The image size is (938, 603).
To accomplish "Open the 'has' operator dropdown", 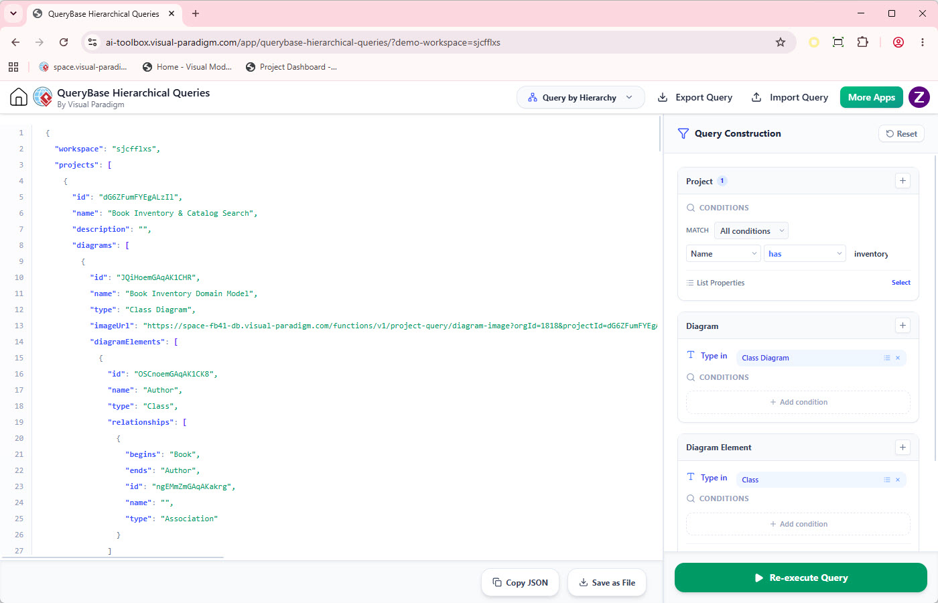I will click(x=805, y=253).
